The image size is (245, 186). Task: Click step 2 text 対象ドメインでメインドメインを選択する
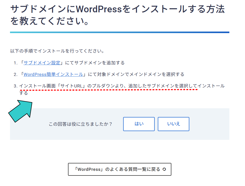tap(136, 74)
